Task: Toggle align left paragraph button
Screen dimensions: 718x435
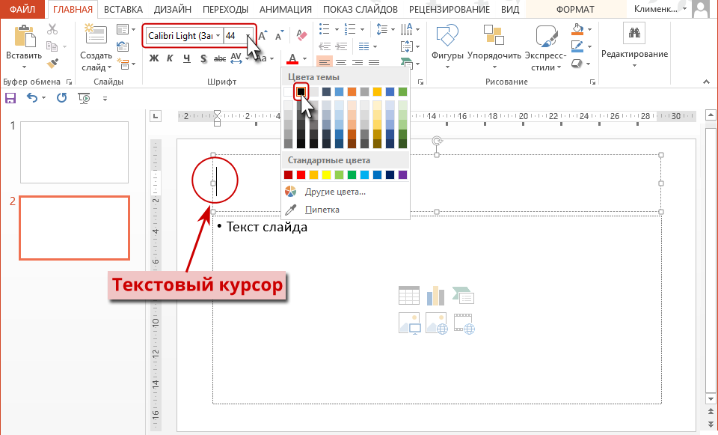Action: tap(324, 62)
